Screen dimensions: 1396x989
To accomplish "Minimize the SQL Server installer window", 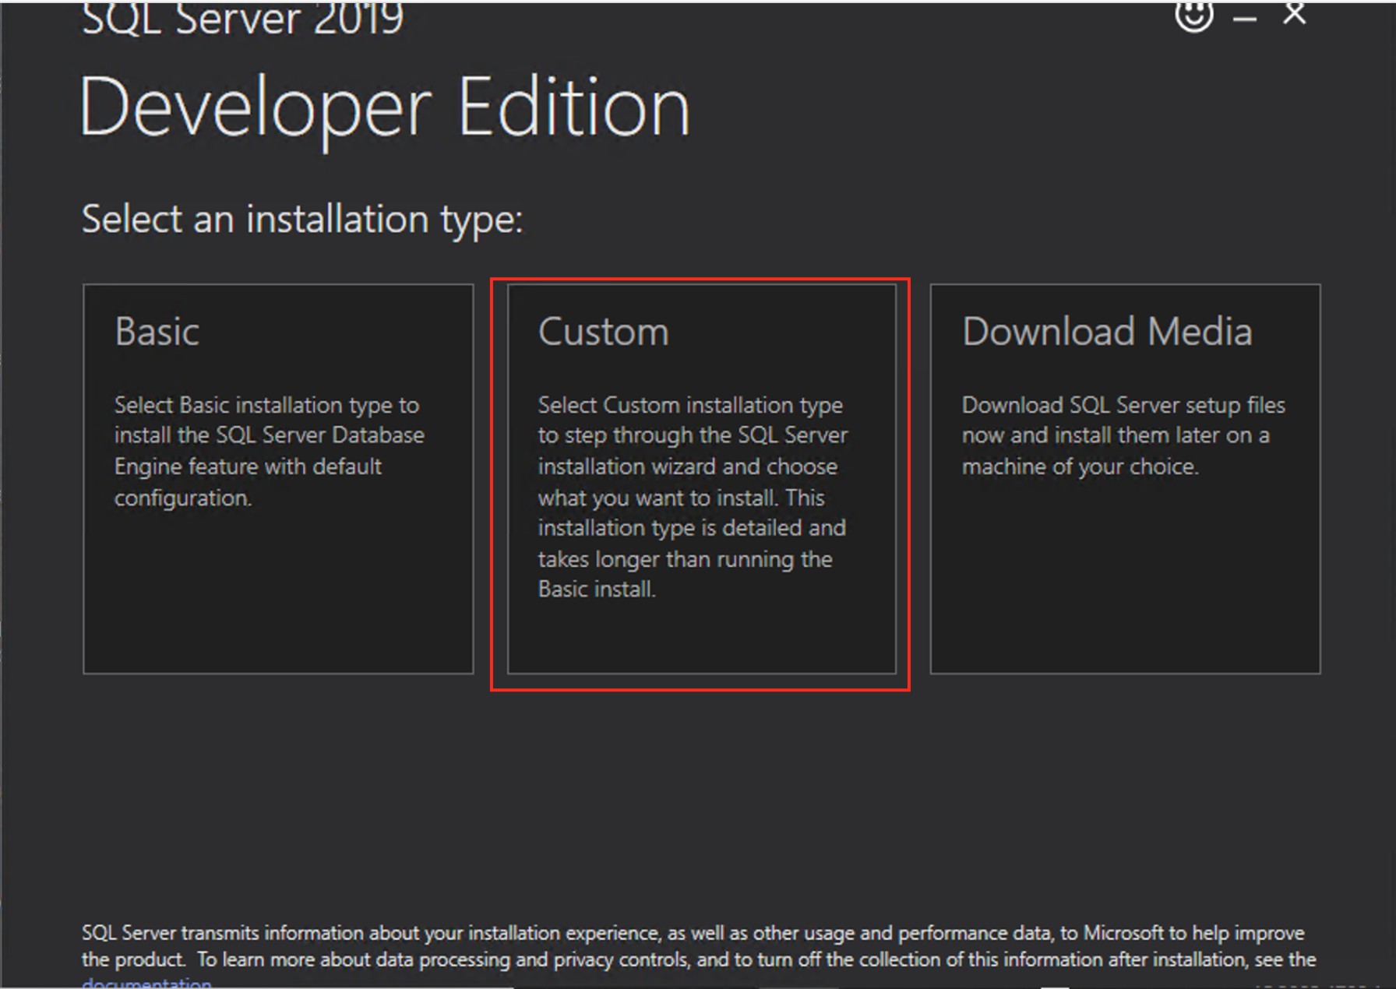I will [1245, 17].
